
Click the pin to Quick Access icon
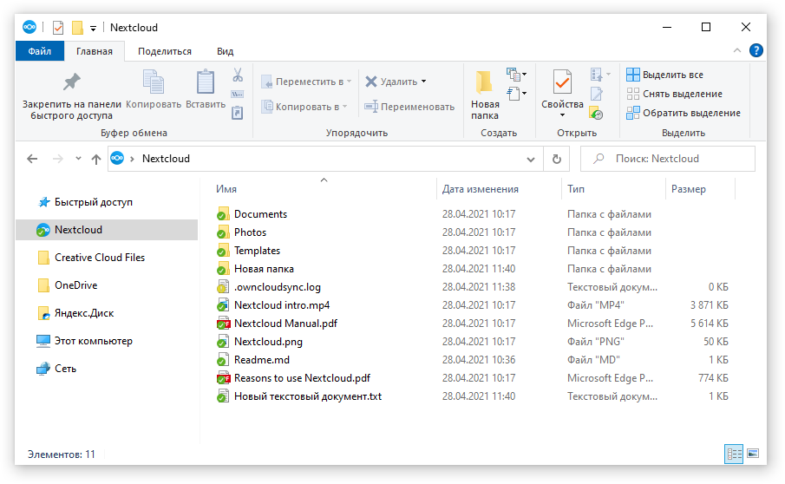[x=72, y=82]
